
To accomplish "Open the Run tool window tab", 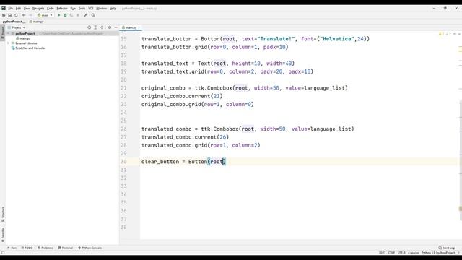I will [x=12, y=248].
